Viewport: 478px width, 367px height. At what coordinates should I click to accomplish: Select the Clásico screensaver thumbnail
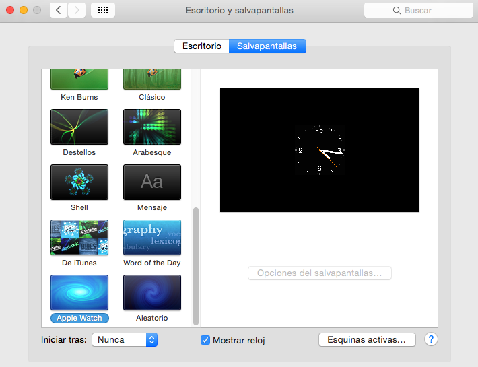(152, 79)
